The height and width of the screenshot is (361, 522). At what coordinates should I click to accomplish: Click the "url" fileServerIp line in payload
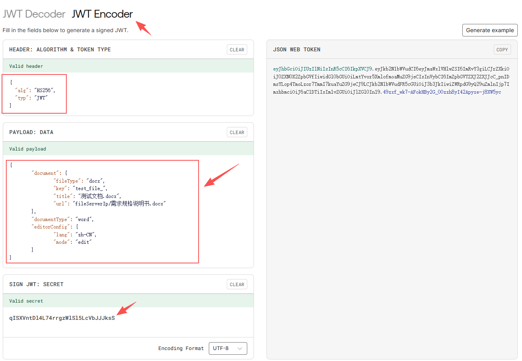110,204
